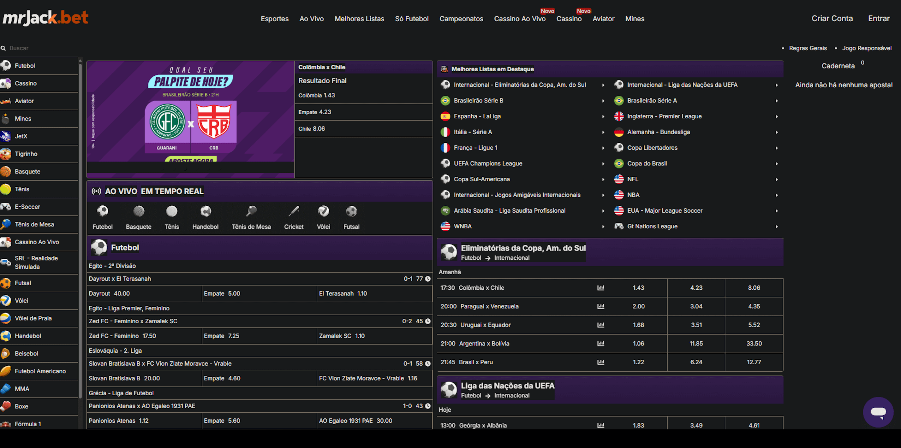Open Uruguai x Equador match row
This screenshot has width=901, height=448.
(x=485, y=325)
